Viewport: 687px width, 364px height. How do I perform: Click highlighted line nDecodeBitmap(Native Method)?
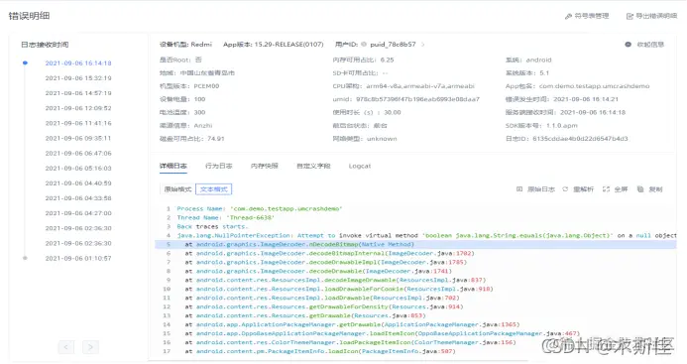pos(415,244)
